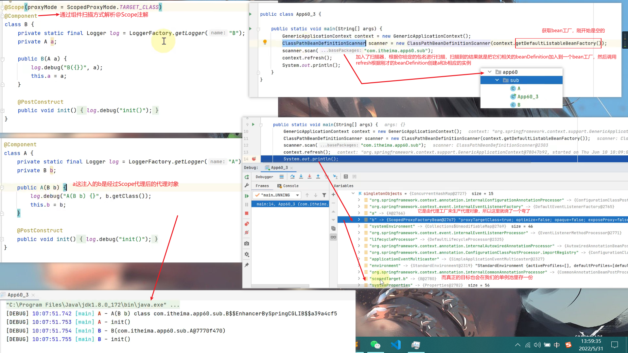Expand the "scopedTarget.b" entry
The width and height of the screenshot is (628, 353).
[x=359, y=278]
